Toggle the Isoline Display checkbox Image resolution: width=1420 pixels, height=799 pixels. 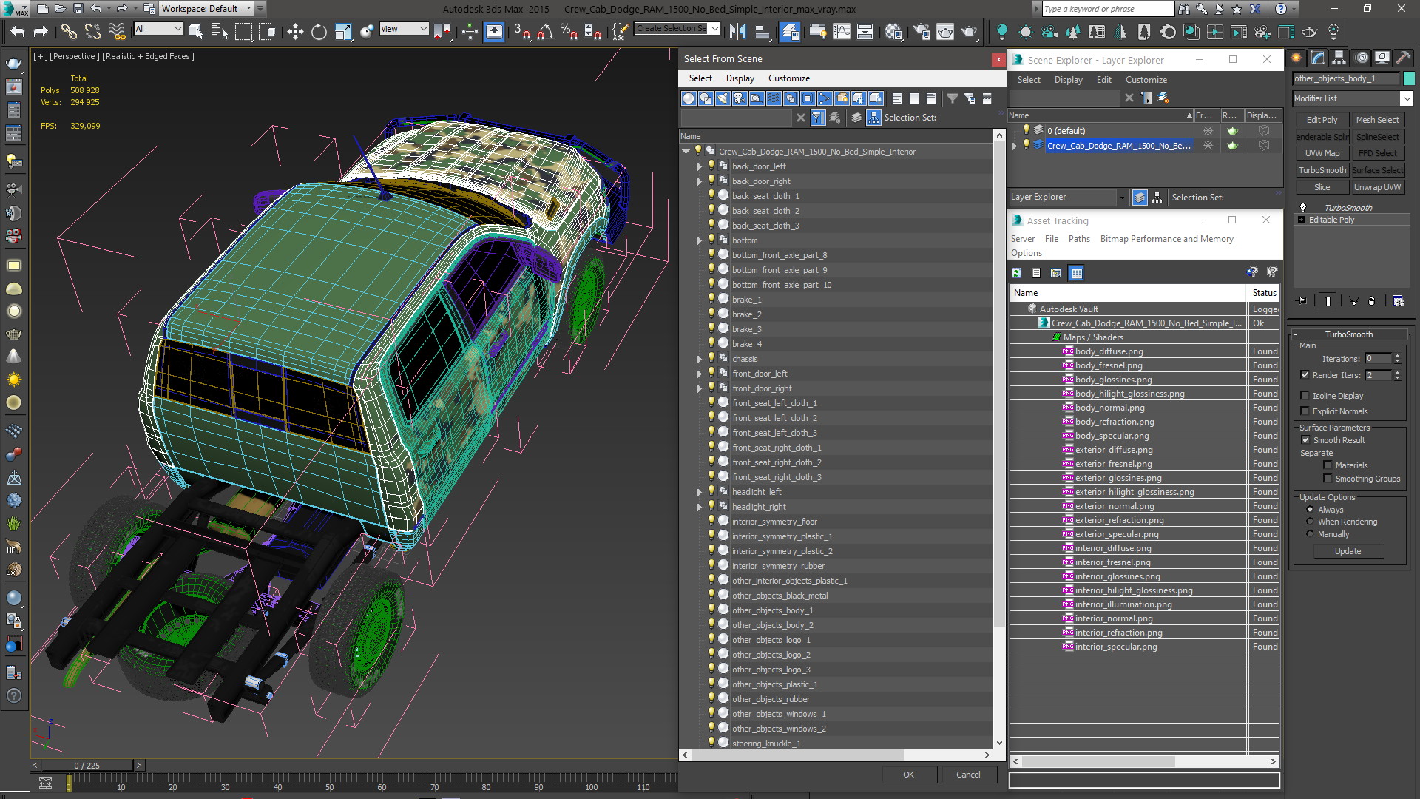click(x=1305, y=396)
